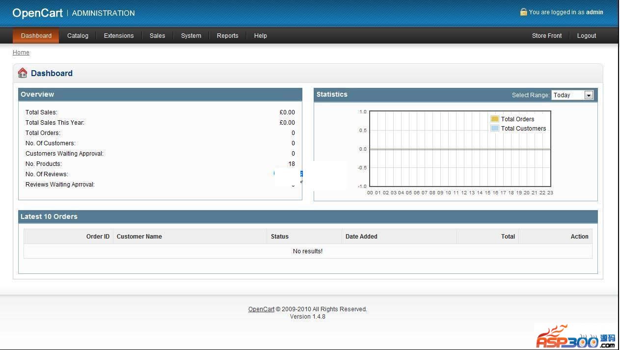Screen dimensions: 620x350
Task: Click the Home breadcrumb link
Action: [x=21, y=53]
